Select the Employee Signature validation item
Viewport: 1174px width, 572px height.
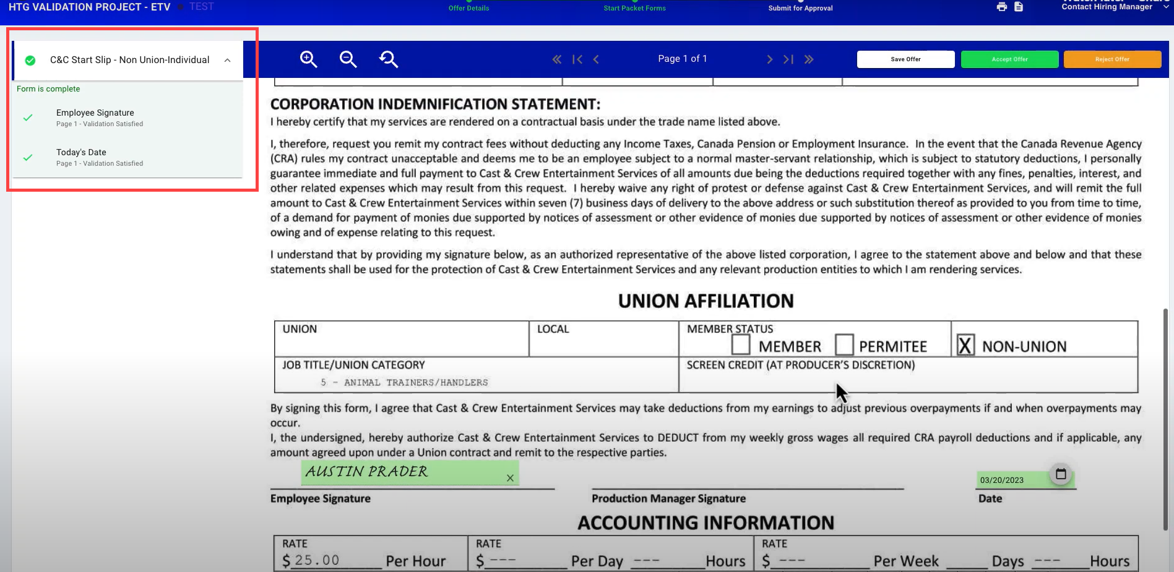127,117
